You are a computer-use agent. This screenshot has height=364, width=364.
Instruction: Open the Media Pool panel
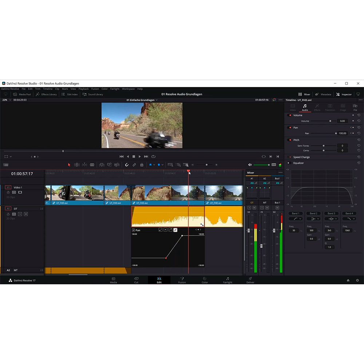(22, 94)
